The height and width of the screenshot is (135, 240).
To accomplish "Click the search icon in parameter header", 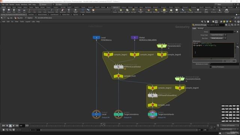I will click(232, 25).
